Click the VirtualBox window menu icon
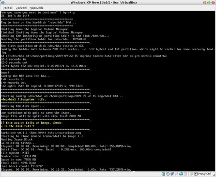 click(x=3, y=2)
